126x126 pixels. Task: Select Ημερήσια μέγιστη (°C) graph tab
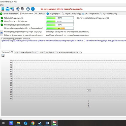click(x=49, y=52)
